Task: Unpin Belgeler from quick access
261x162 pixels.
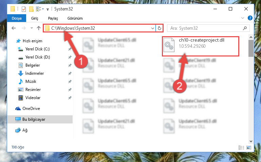Action: coord(70,65)
